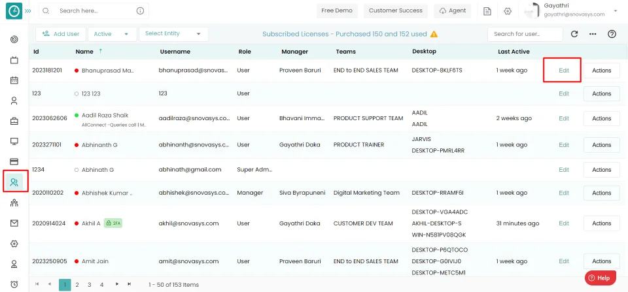Sort by the Name column header
Viewport: 628px width, 292px height.
tap(84, 51)
